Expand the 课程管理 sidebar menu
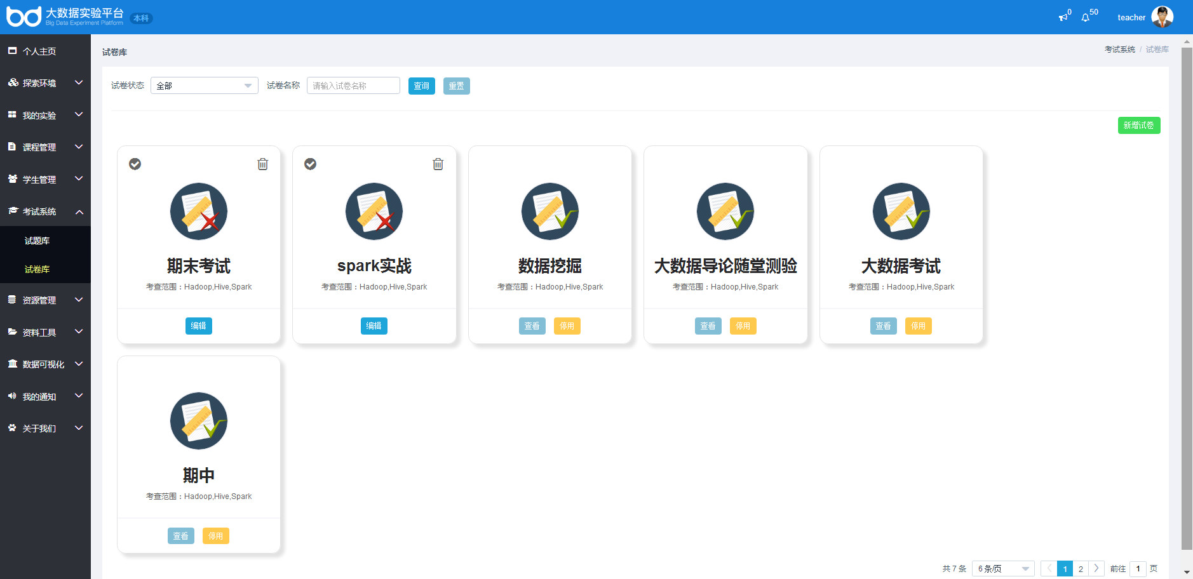The width and height of the screenshot is (1193, 579). pos(45,147)
